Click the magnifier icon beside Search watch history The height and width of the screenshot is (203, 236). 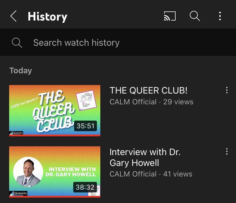tap(17, 42)
